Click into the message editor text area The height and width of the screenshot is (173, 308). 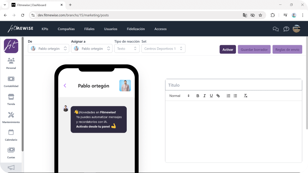(234, 131)
